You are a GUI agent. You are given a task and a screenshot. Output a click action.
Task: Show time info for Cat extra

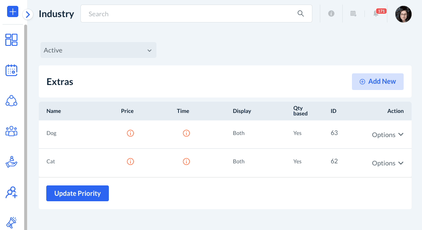click(x=186, y=162)
